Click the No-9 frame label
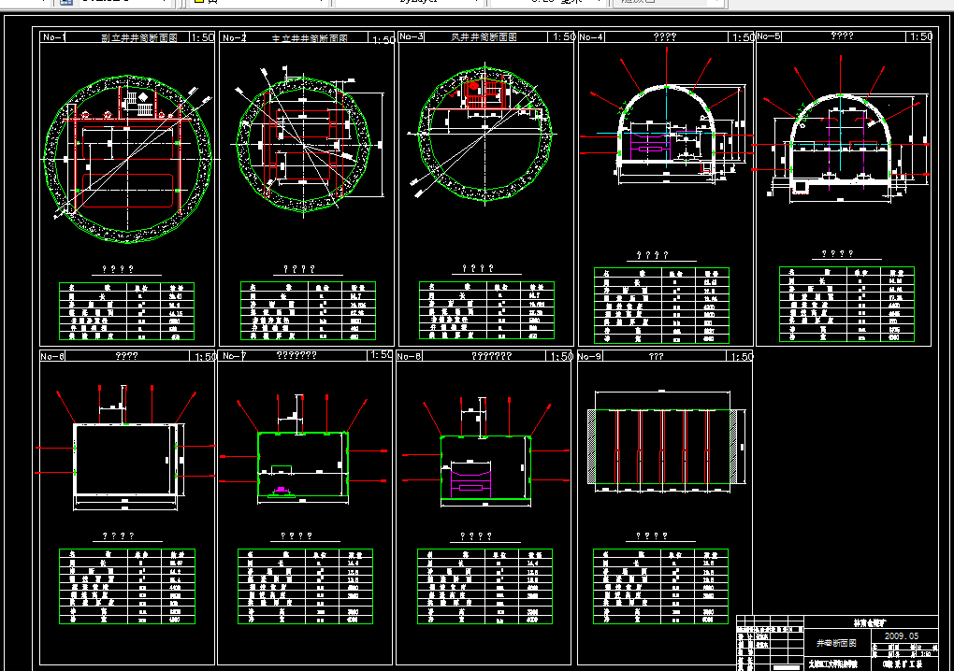954x671 pixels. click(x=590, y=356)
